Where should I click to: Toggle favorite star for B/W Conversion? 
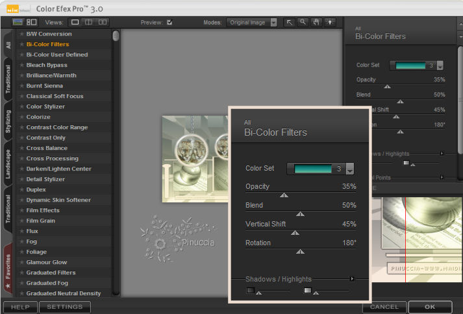coord(22,34)
